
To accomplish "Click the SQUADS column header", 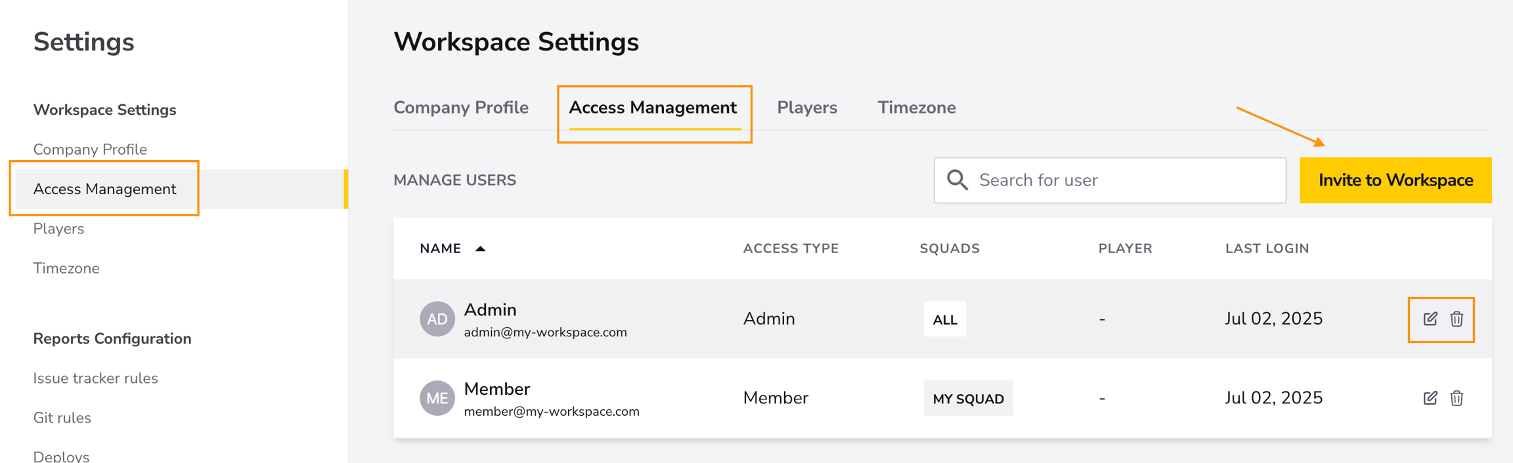I will (950, 249).
